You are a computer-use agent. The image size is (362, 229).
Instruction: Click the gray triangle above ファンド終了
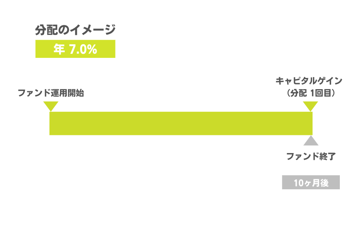[311, 141]
